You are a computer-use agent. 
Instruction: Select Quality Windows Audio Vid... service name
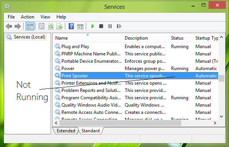click(x=91, y=105)
